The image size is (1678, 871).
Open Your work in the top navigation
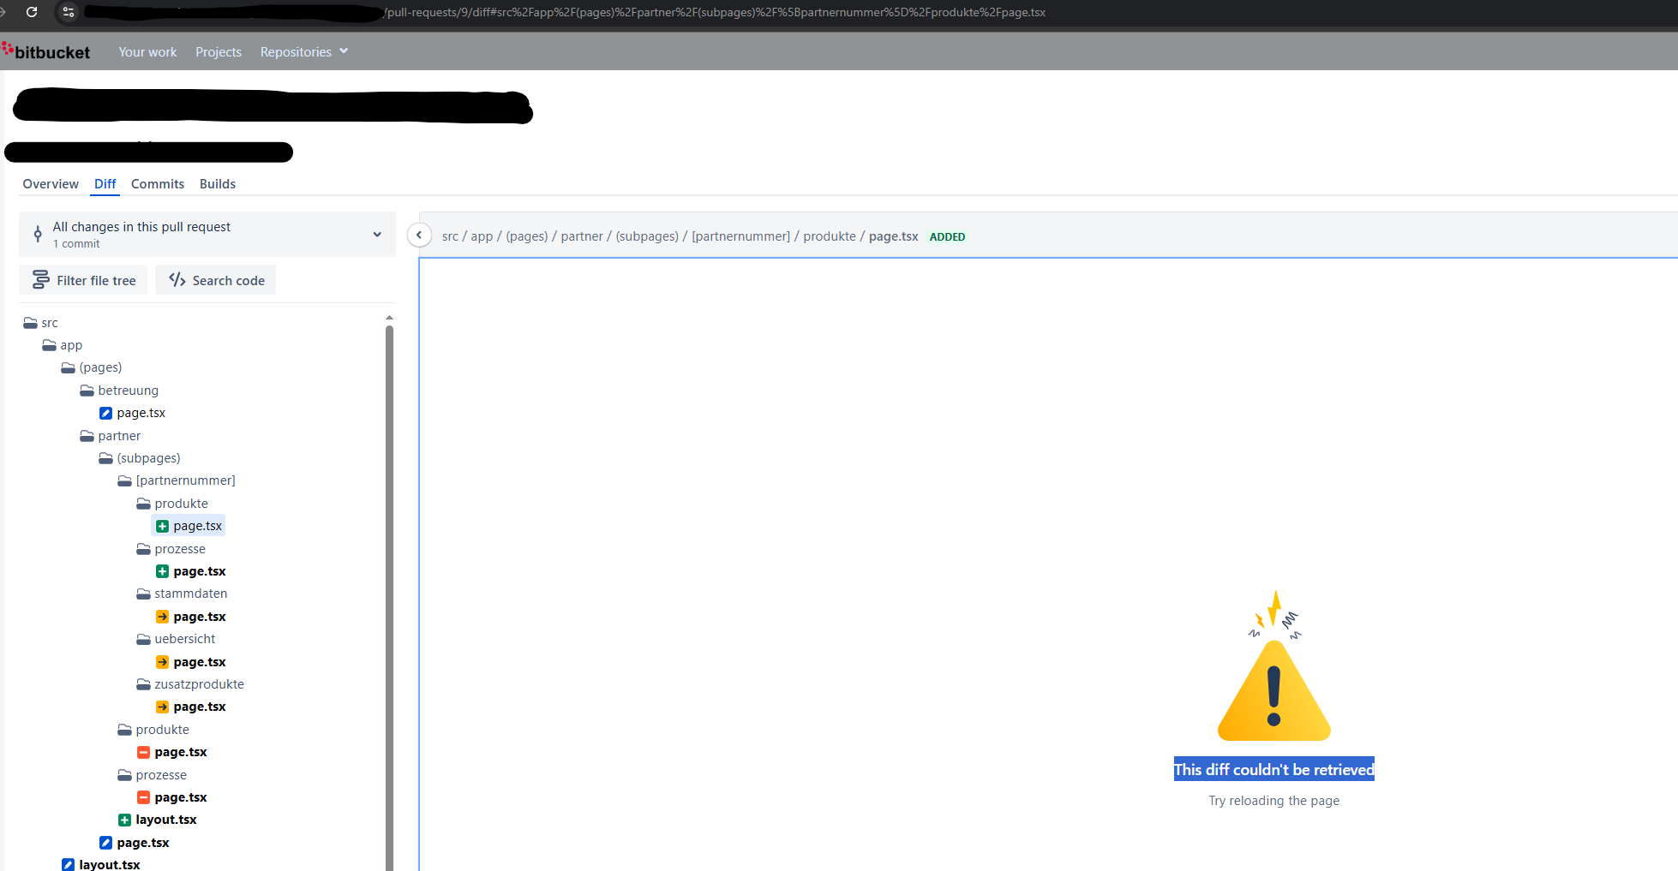148,51
